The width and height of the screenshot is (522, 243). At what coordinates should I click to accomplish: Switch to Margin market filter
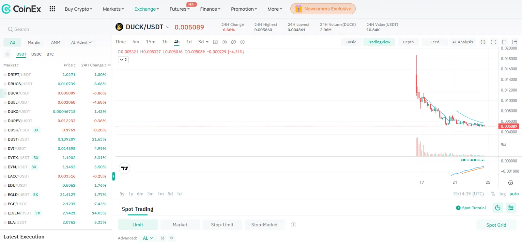click(x=34, y=42)
